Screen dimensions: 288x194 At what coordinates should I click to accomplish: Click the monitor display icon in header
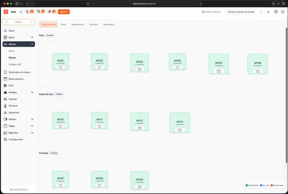point(283,11)
